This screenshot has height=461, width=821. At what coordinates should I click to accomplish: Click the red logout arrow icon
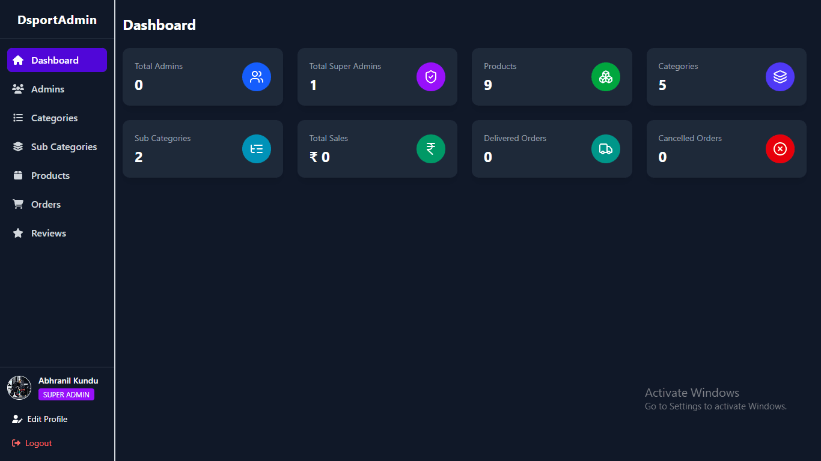pyautogui.click(x=16, y=443)
